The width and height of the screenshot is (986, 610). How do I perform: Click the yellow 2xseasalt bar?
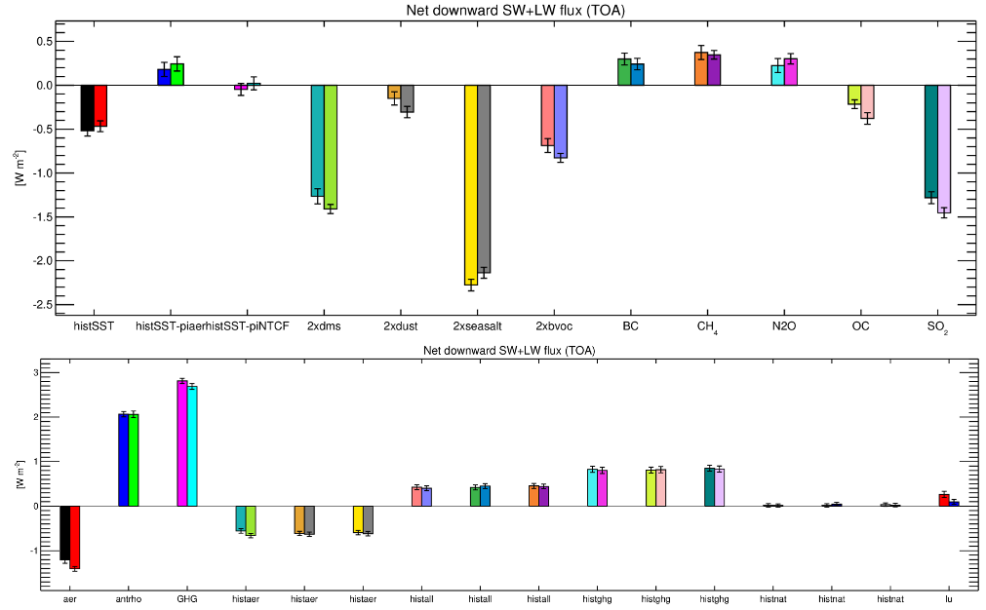[x=470, y=185]
